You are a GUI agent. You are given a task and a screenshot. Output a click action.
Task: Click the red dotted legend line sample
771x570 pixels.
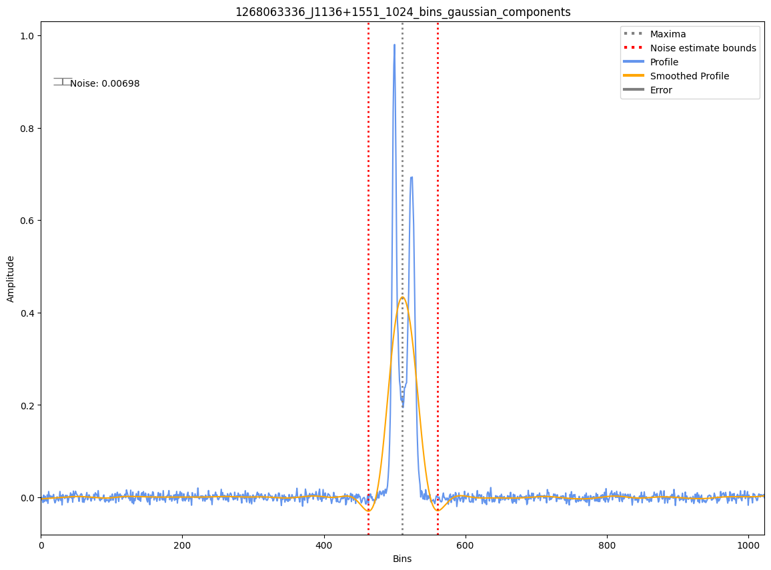634,47
